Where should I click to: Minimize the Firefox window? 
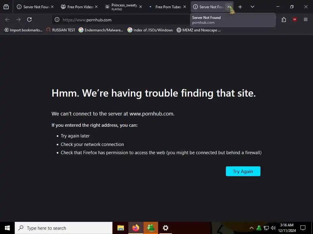pyautogui.click(x=278, y=7)
